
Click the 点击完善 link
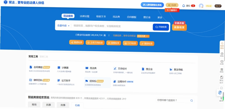143,36
